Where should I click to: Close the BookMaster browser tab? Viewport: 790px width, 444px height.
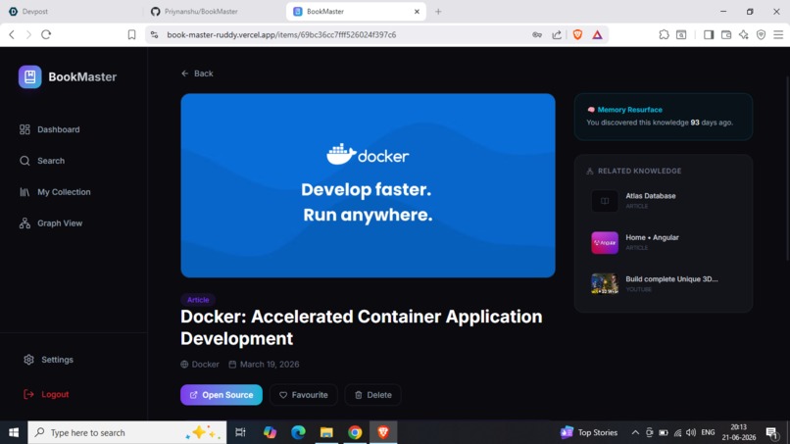(x=417, y=11)
